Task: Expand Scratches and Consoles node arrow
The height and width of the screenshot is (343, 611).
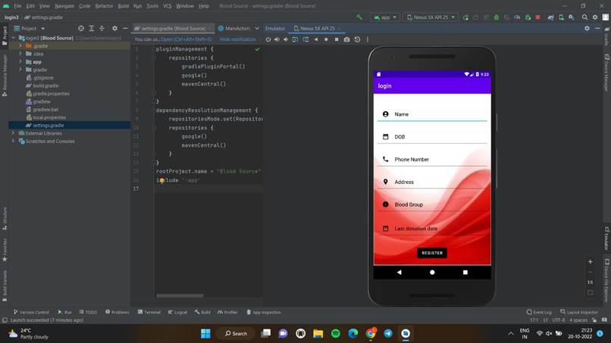Action: click(x=13, y=142)
